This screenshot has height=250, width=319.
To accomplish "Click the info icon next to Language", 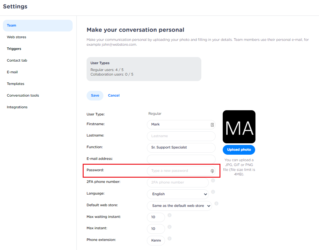I will tap(213, 192).
